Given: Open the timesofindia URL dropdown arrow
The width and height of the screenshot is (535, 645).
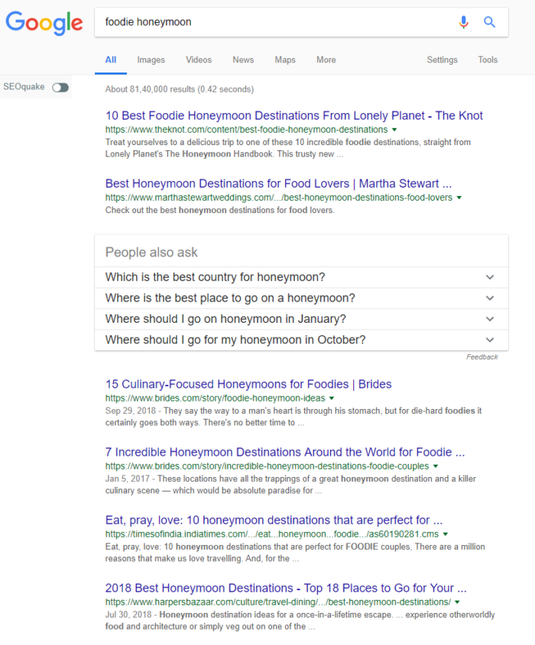Looking at the screenshot, I should click(x=446, y=534).
